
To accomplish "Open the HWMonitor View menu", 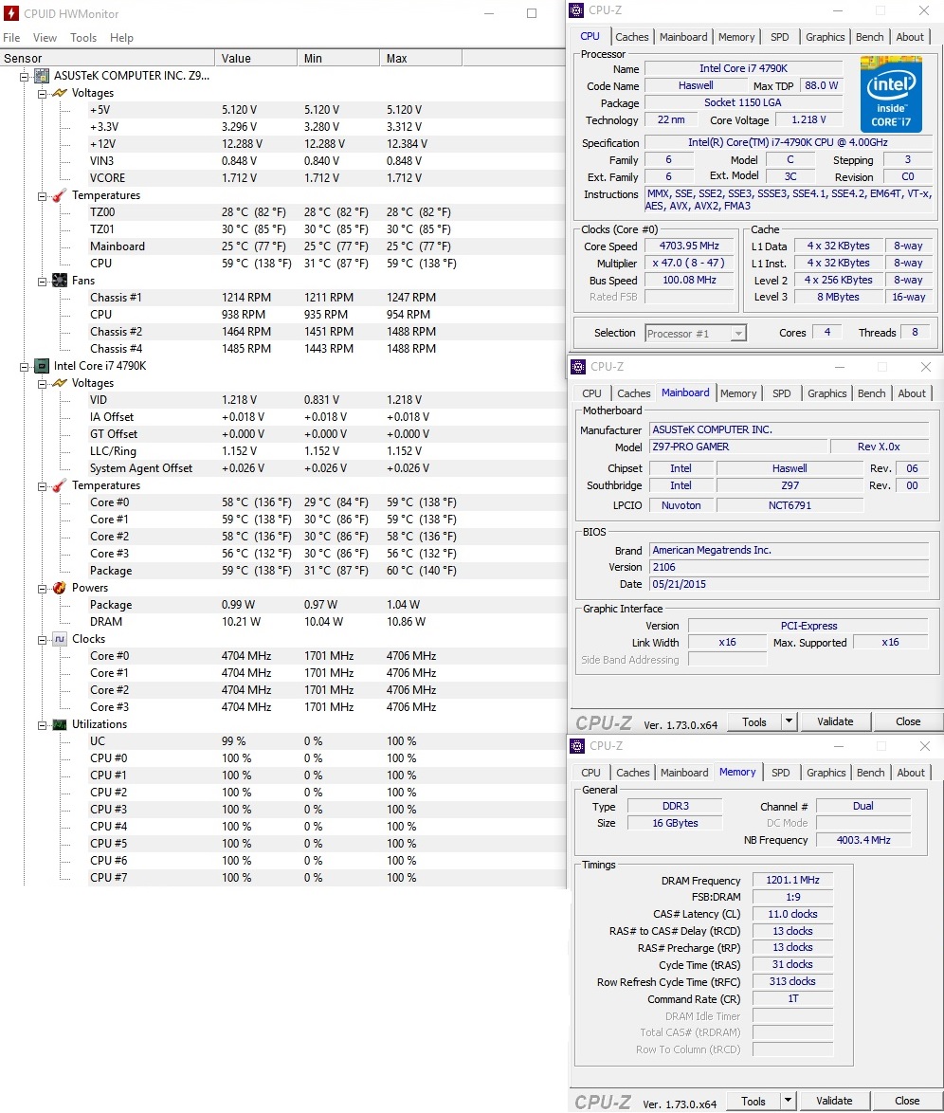I will point(45,38).
